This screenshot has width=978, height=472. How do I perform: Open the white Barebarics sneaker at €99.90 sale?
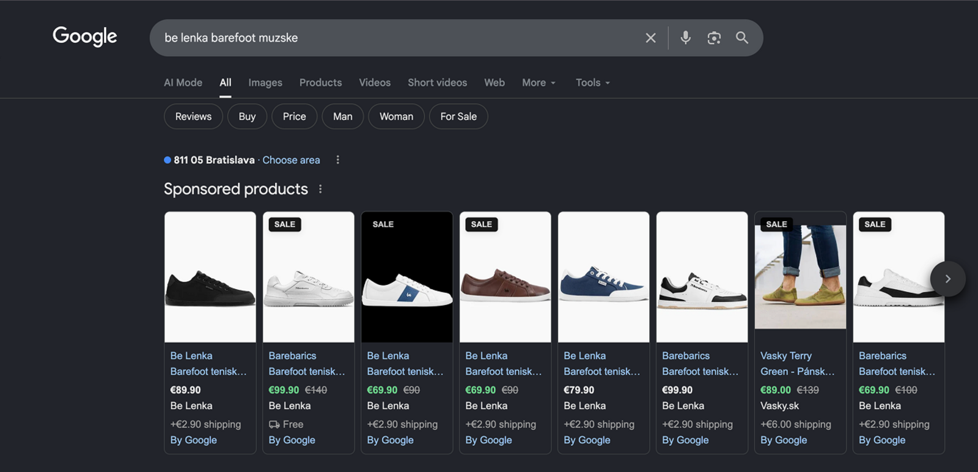[309, 277]
